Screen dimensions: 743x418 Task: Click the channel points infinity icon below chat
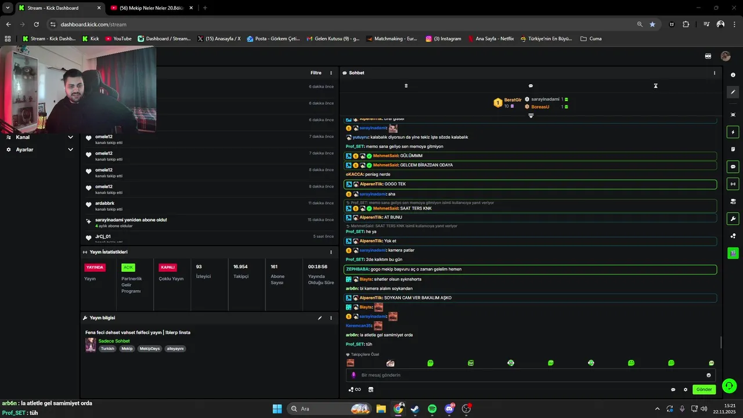(355, 390)
